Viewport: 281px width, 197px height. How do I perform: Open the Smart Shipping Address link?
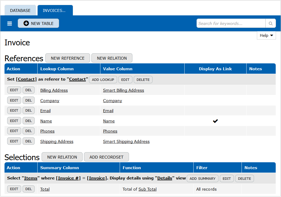pyautogui.click(x=126, y=142)
